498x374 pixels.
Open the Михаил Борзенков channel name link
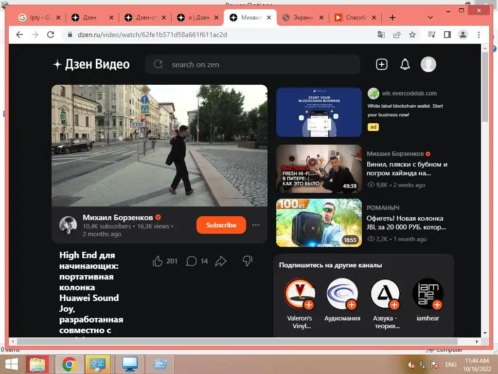pos(118,218)
